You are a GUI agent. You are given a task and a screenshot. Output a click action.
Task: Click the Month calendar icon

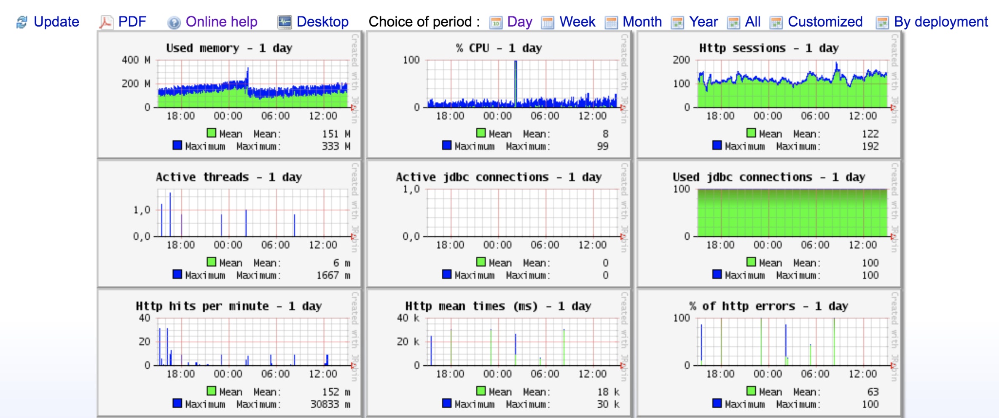[x=611, y=22]
